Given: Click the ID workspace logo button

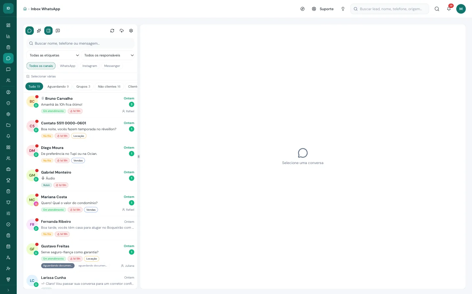Looking at the screenshot, I should (8, 8).
